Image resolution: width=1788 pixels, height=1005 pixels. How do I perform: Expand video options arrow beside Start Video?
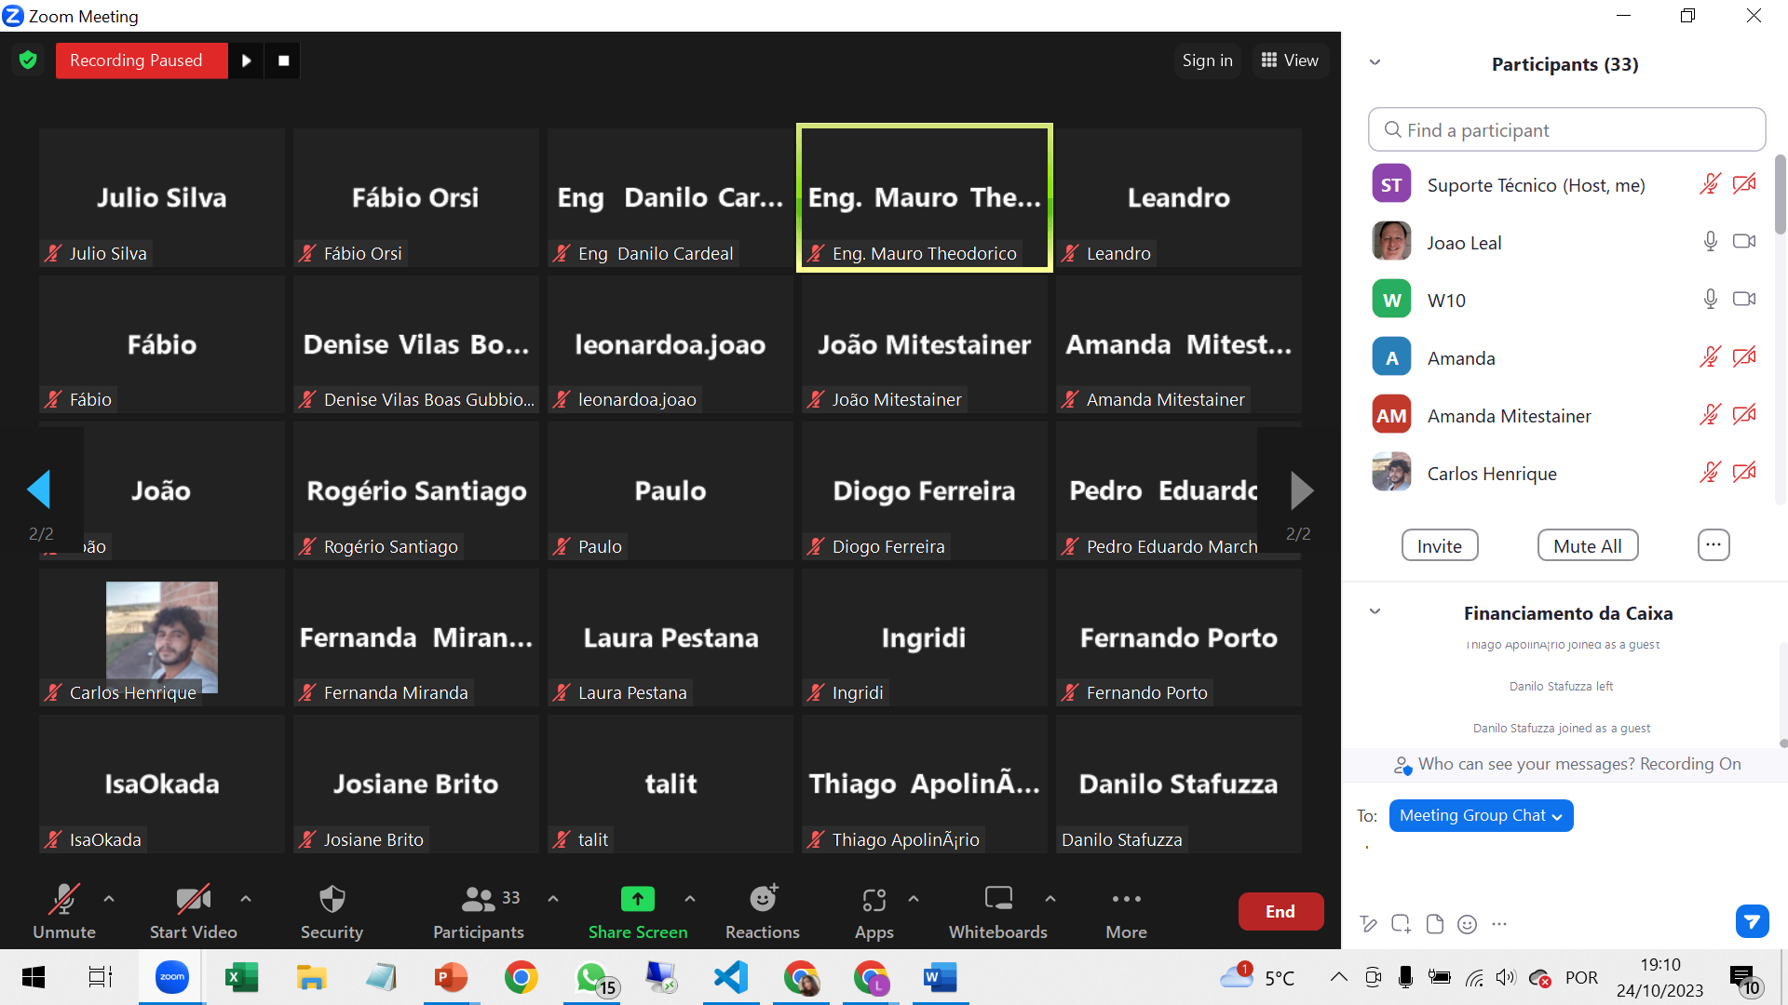(246, 899)
